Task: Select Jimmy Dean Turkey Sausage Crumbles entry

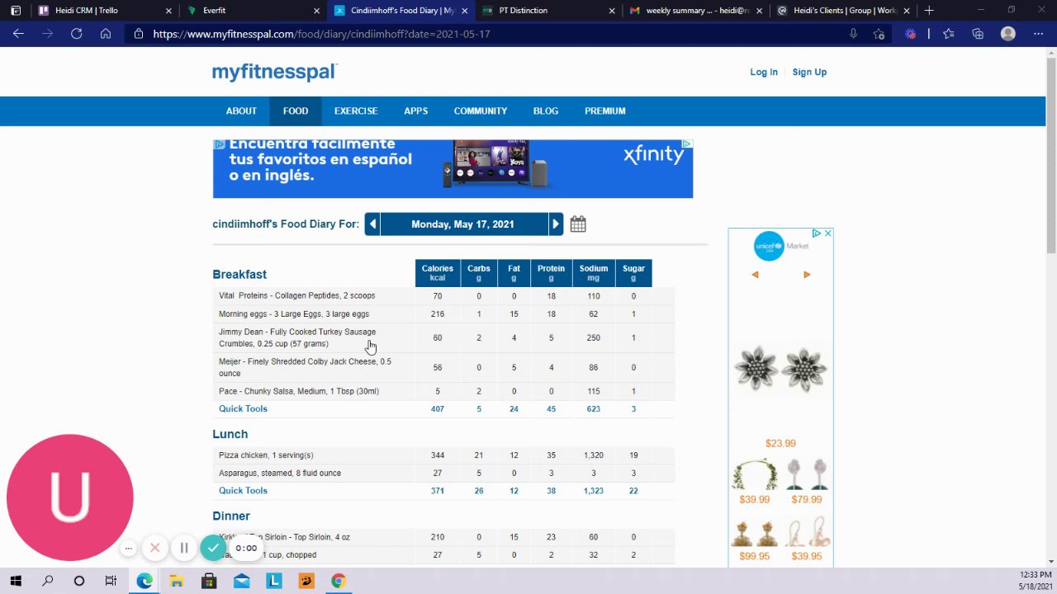Action: click(297, 338)
